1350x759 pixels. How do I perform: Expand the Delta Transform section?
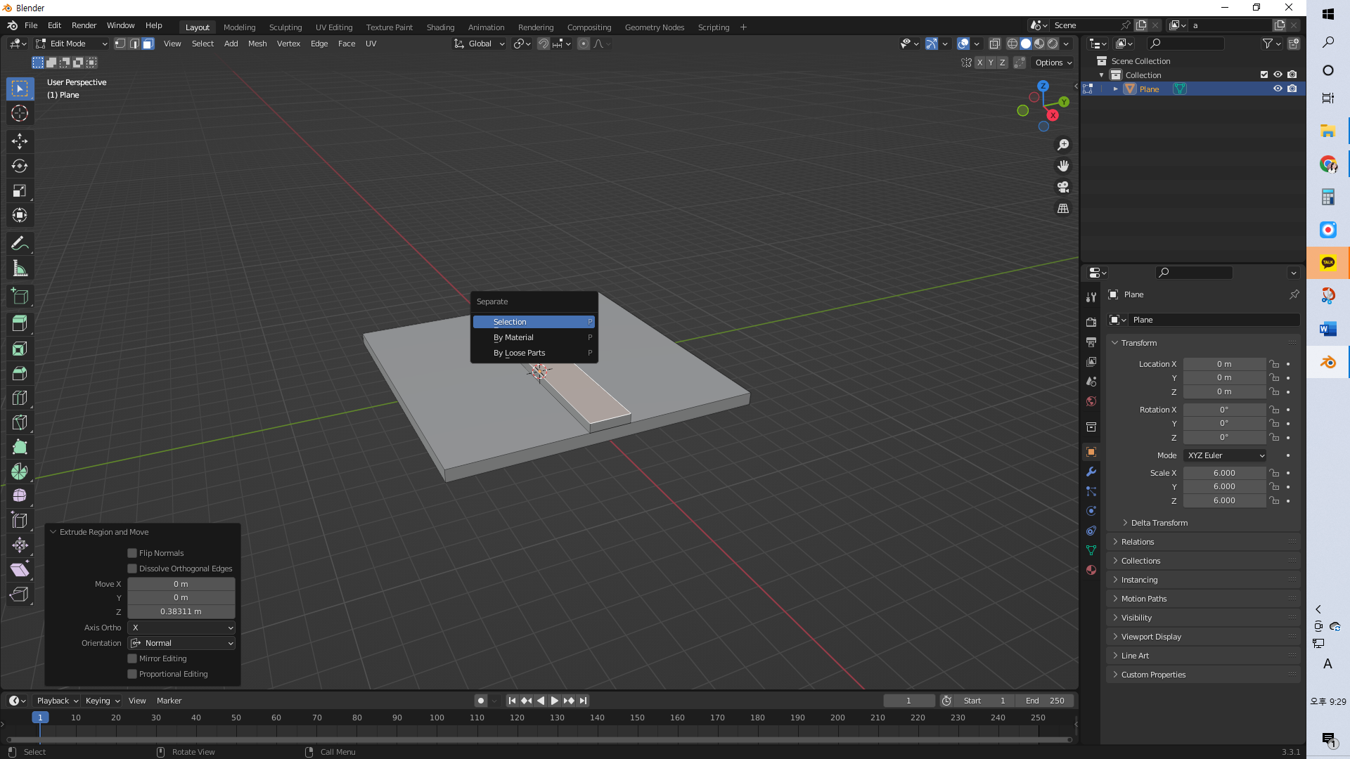point(1159,523)
